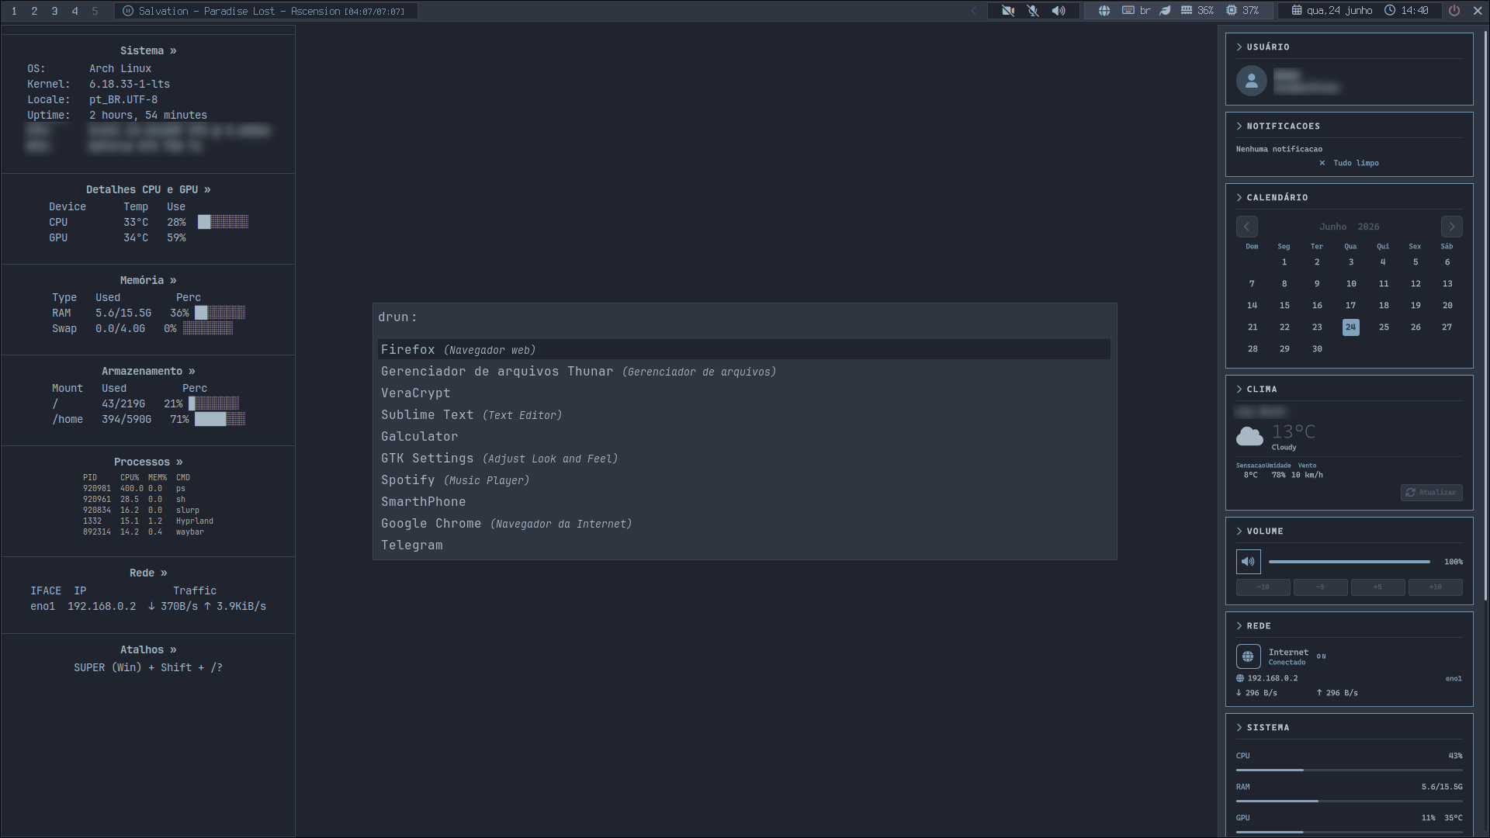Select day 30 in the calendar
This screenshot has width=1490, height=838.
click(1317, 349)
